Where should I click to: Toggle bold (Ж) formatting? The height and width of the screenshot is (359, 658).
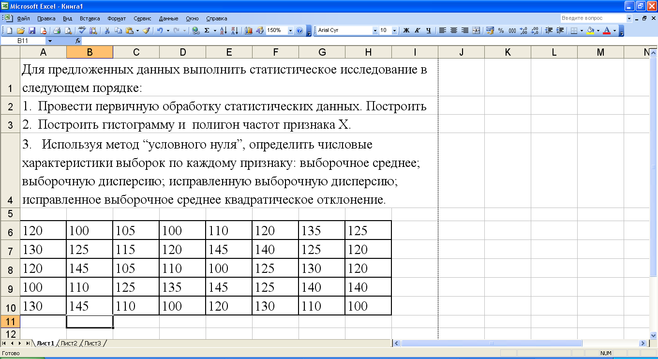coord(406,30)
